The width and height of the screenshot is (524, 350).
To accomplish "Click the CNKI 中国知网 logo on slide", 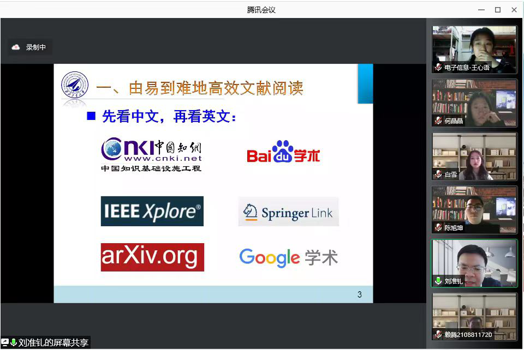I will tap(151, 155).
